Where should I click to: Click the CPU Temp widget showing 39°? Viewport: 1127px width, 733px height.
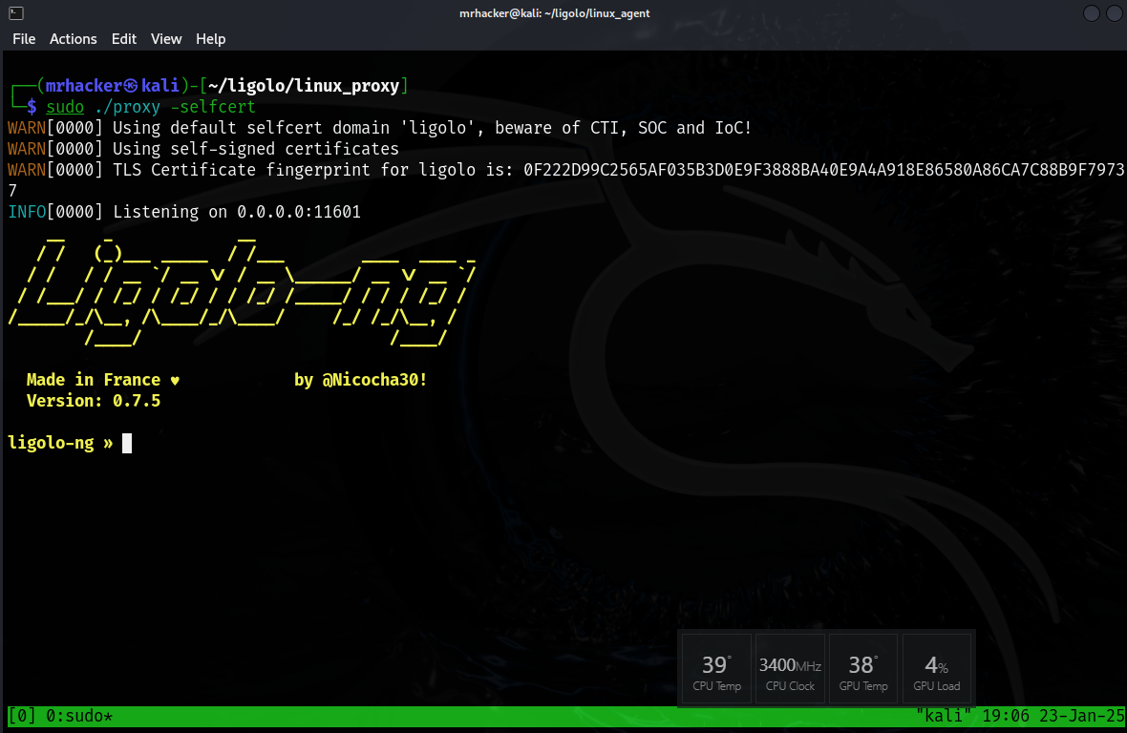pyautogui.click(x=716, y=669)
